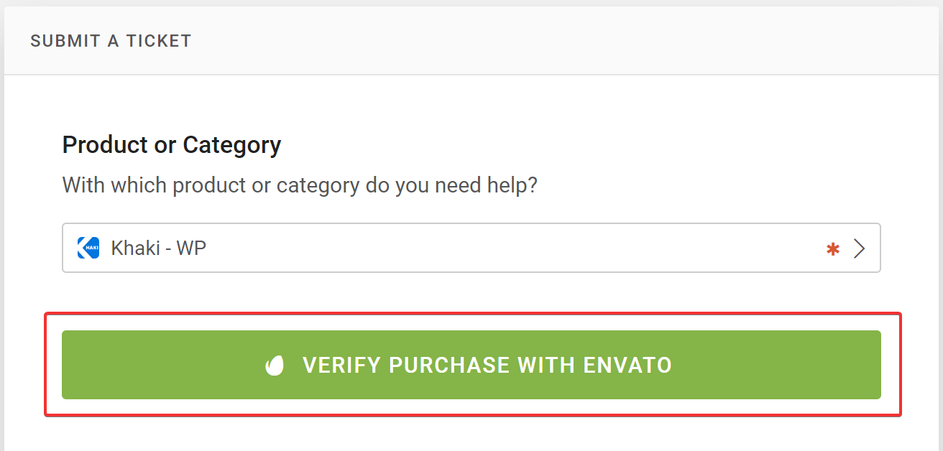Viewport: 943px width, 451px height.
Task: Tap the white leaf logo beside Verify Purchase
Action: pyautogui.click(x=275, y=366)
